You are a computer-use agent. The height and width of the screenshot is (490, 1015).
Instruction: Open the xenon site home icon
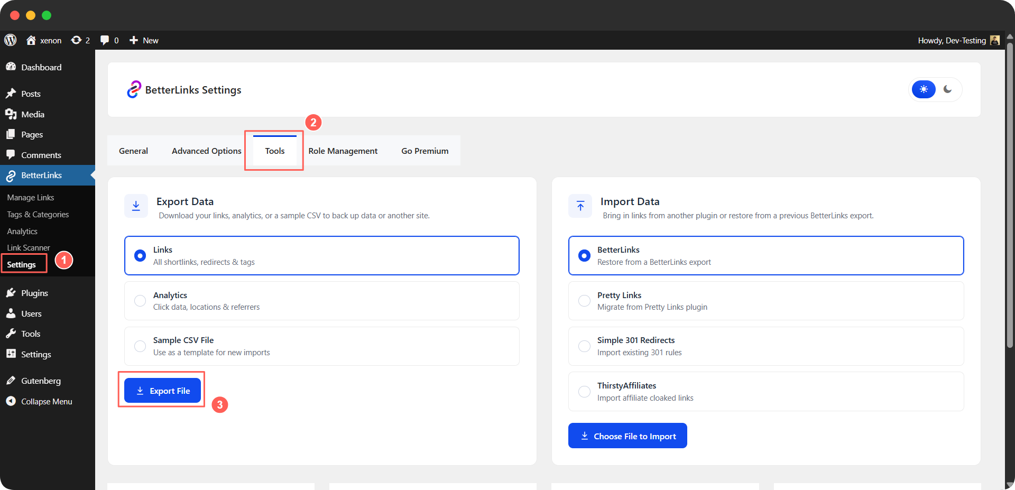click(x=31, y=40)
